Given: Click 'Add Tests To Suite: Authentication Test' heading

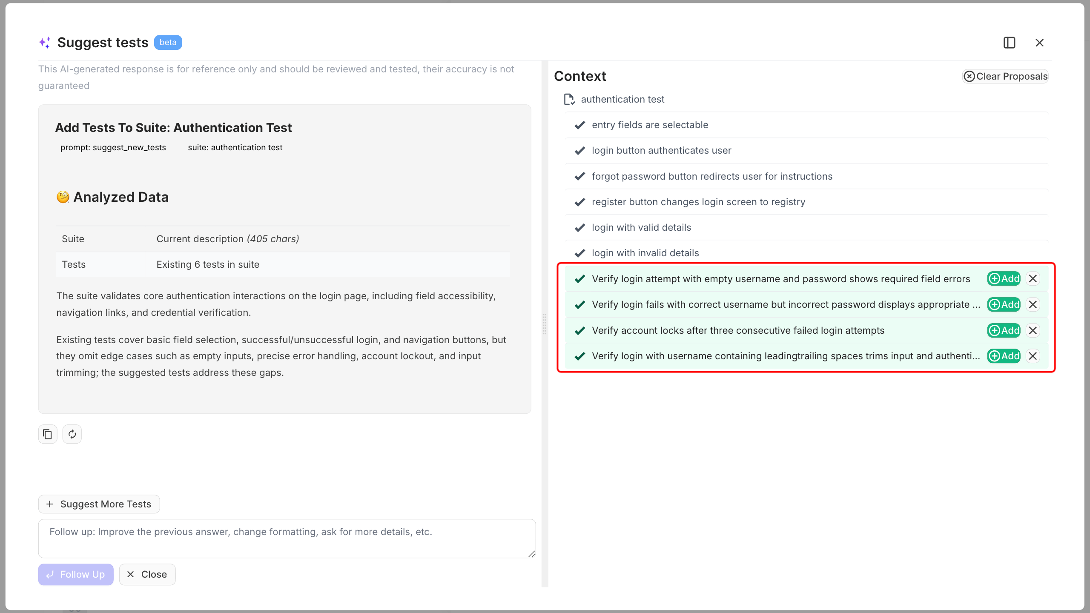Looking at the screenshot, I should coord(173,128).
